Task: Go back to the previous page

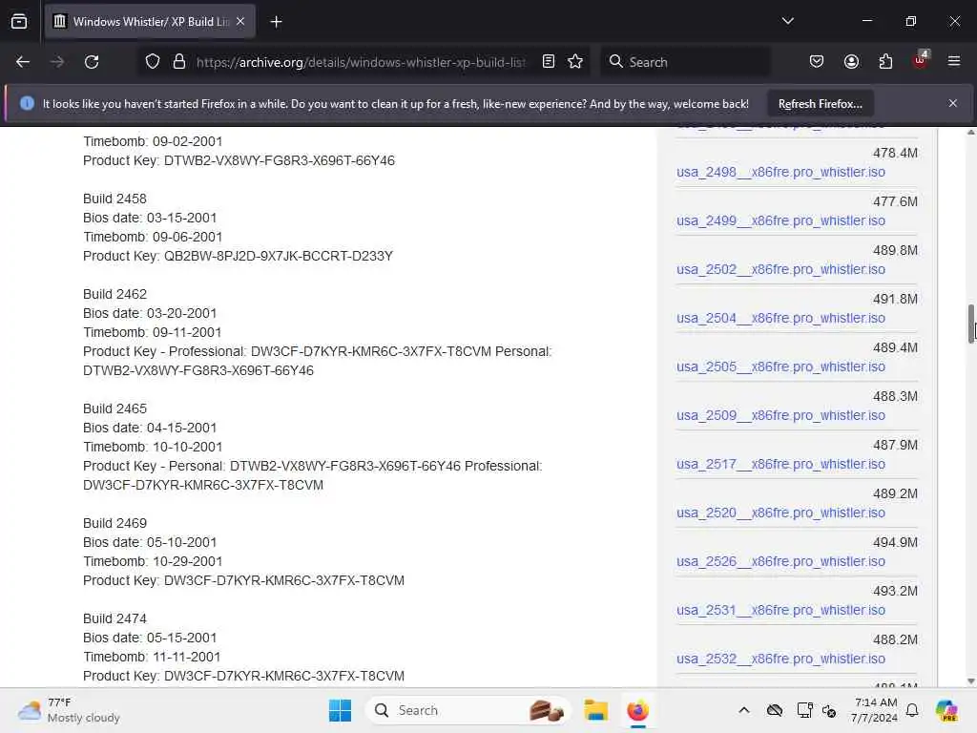Action: point(23,62)
